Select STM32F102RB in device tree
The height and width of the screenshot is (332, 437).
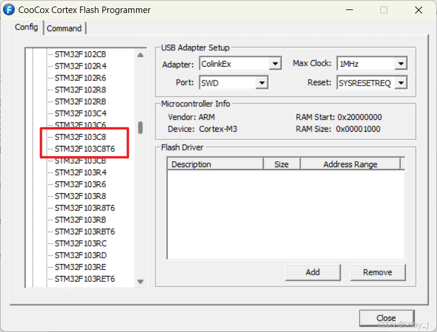[x=80, y=102]
